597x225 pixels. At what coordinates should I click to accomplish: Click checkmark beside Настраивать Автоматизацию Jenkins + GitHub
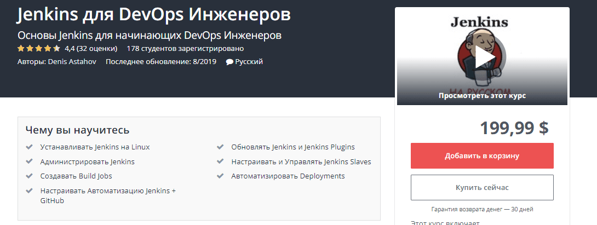pyautogui.click(x=29, y=191)
